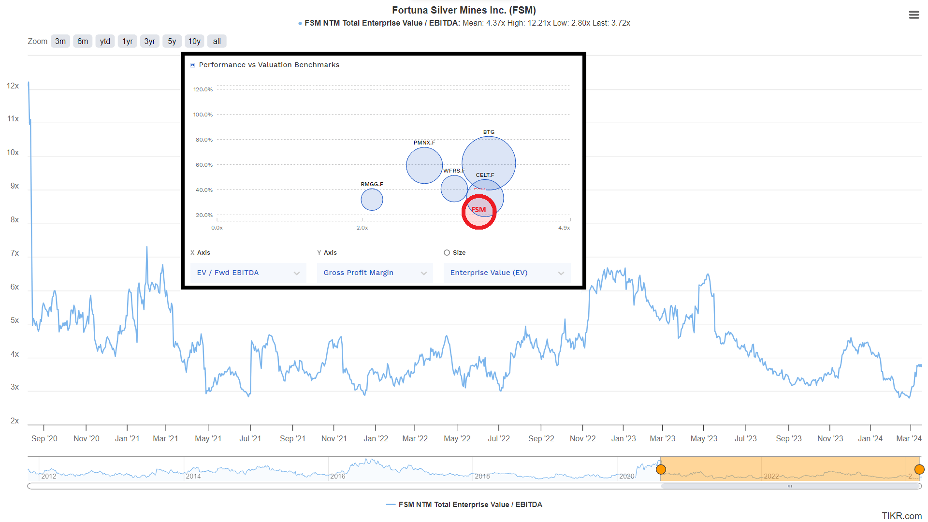Click the blue dot beside the FSM subtitle legend
The height and width of the screenshot is (522, 928).
(300, 23)
